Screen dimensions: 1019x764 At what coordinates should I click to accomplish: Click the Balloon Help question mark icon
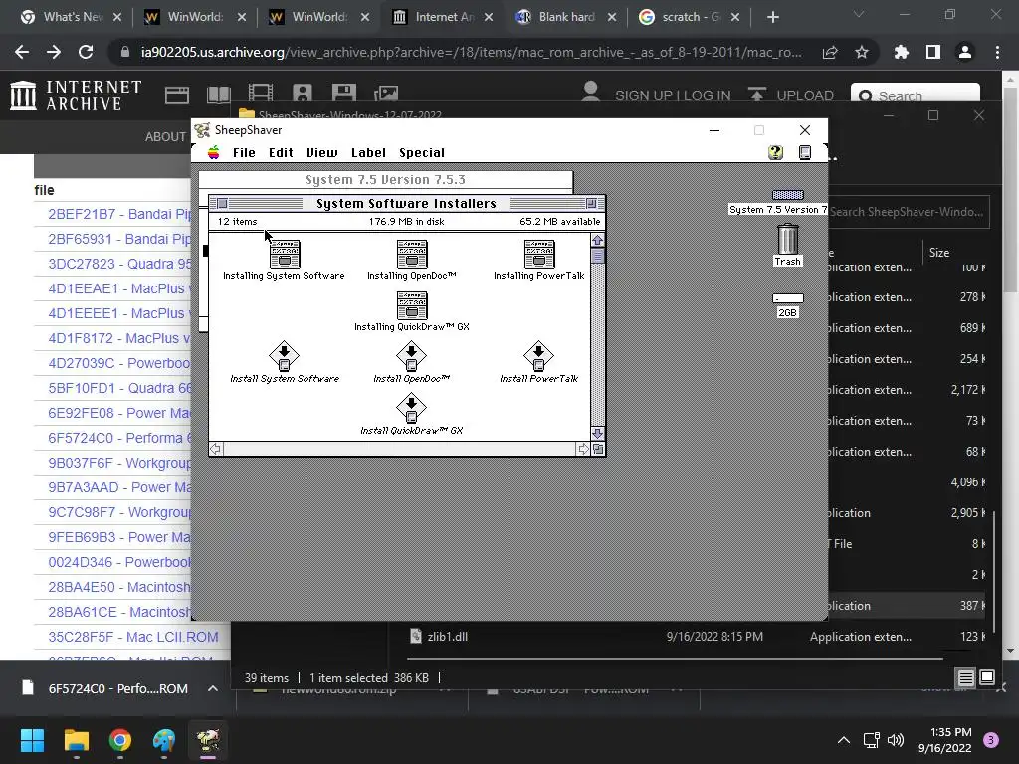775,152
